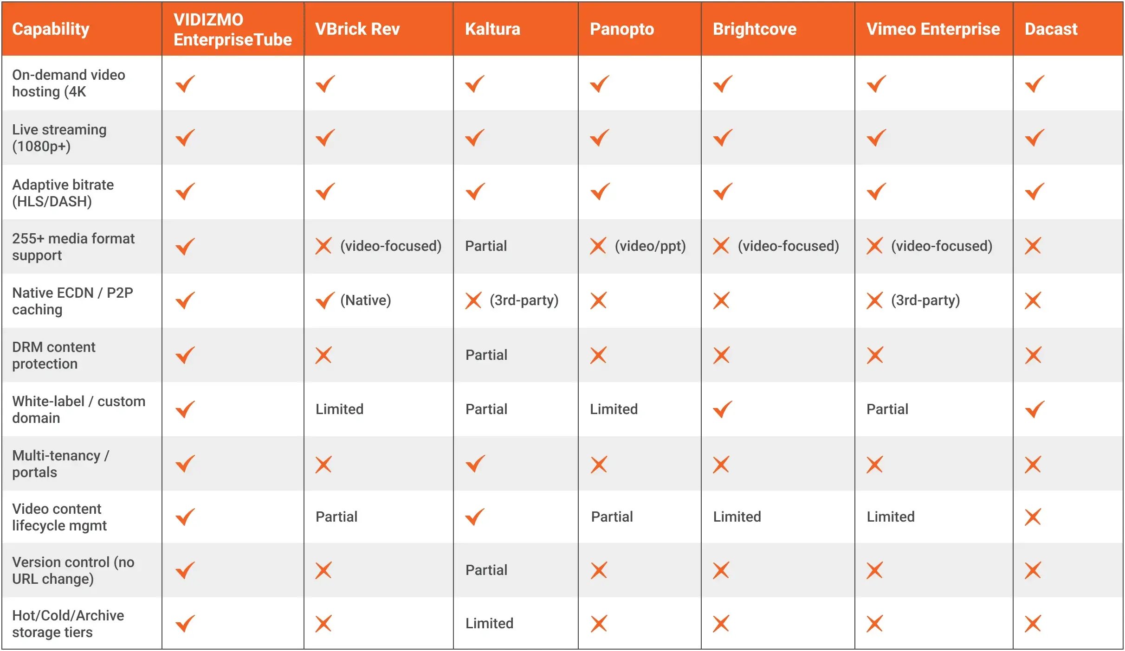Image resolution: width=1125 pixels, height=651 pixels.
Task: Click Kaltura checkmark in Multi-tenancy portals row
Action: (475, 463)
